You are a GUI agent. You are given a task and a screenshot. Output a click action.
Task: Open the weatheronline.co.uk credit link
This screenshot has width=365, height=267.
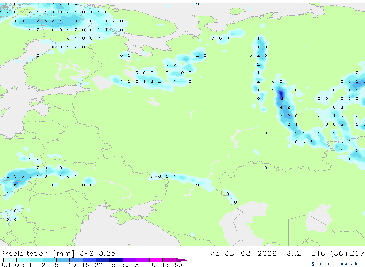pyautogui.click(x=334, y=264)
